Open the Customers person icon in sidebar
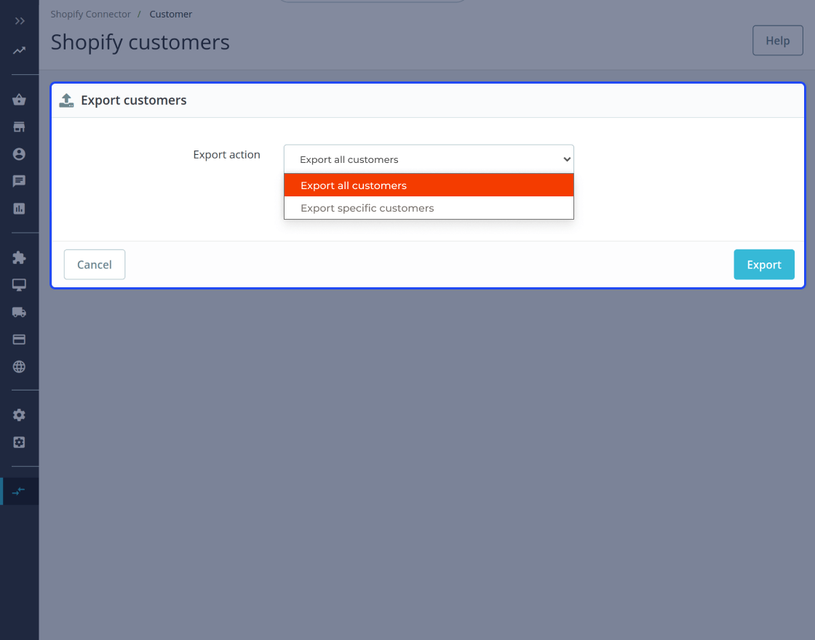This screenshot has width=815, height=640. coord(19,154)
